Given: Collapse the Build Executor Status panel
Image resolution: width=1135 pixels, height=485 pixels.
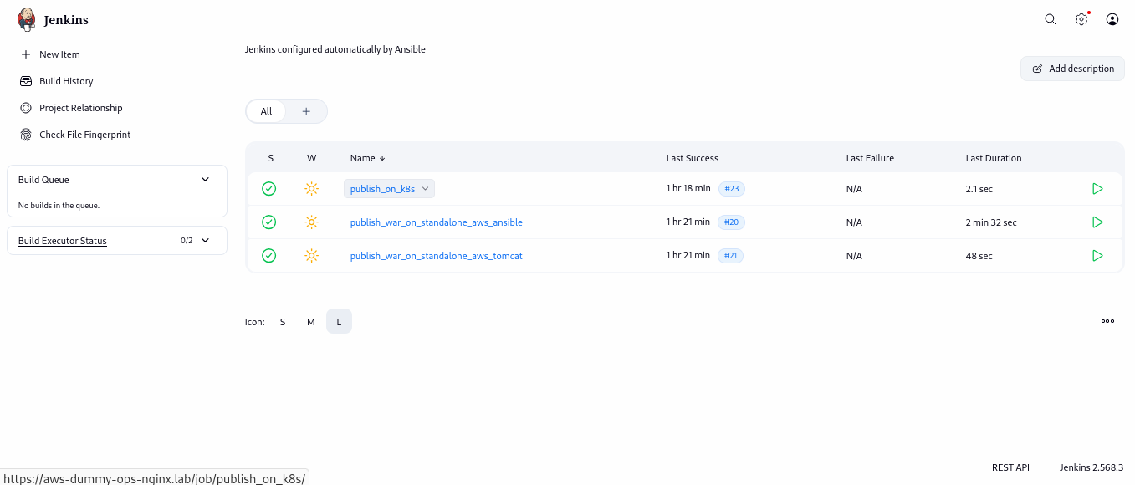Looking at the screenshot, I should click(x=206, y=240).
